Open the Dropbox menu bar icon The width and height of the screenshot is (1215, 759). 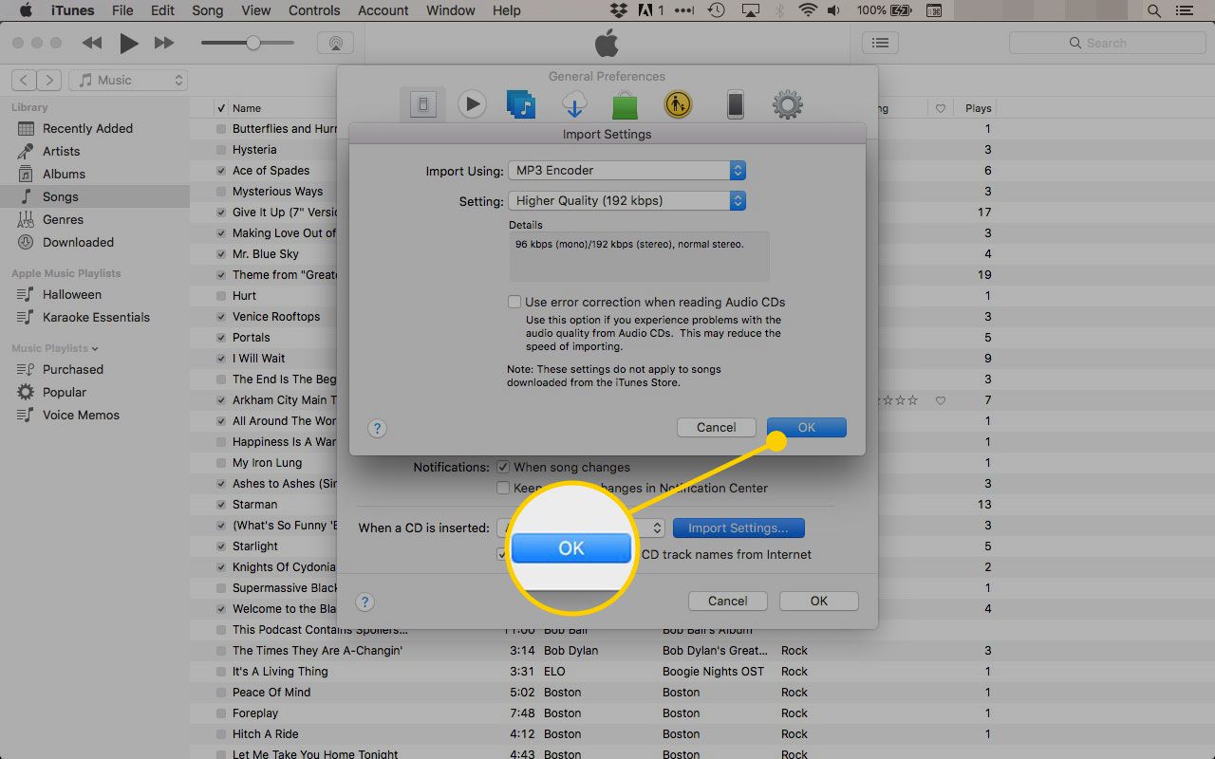pos(619,10)
